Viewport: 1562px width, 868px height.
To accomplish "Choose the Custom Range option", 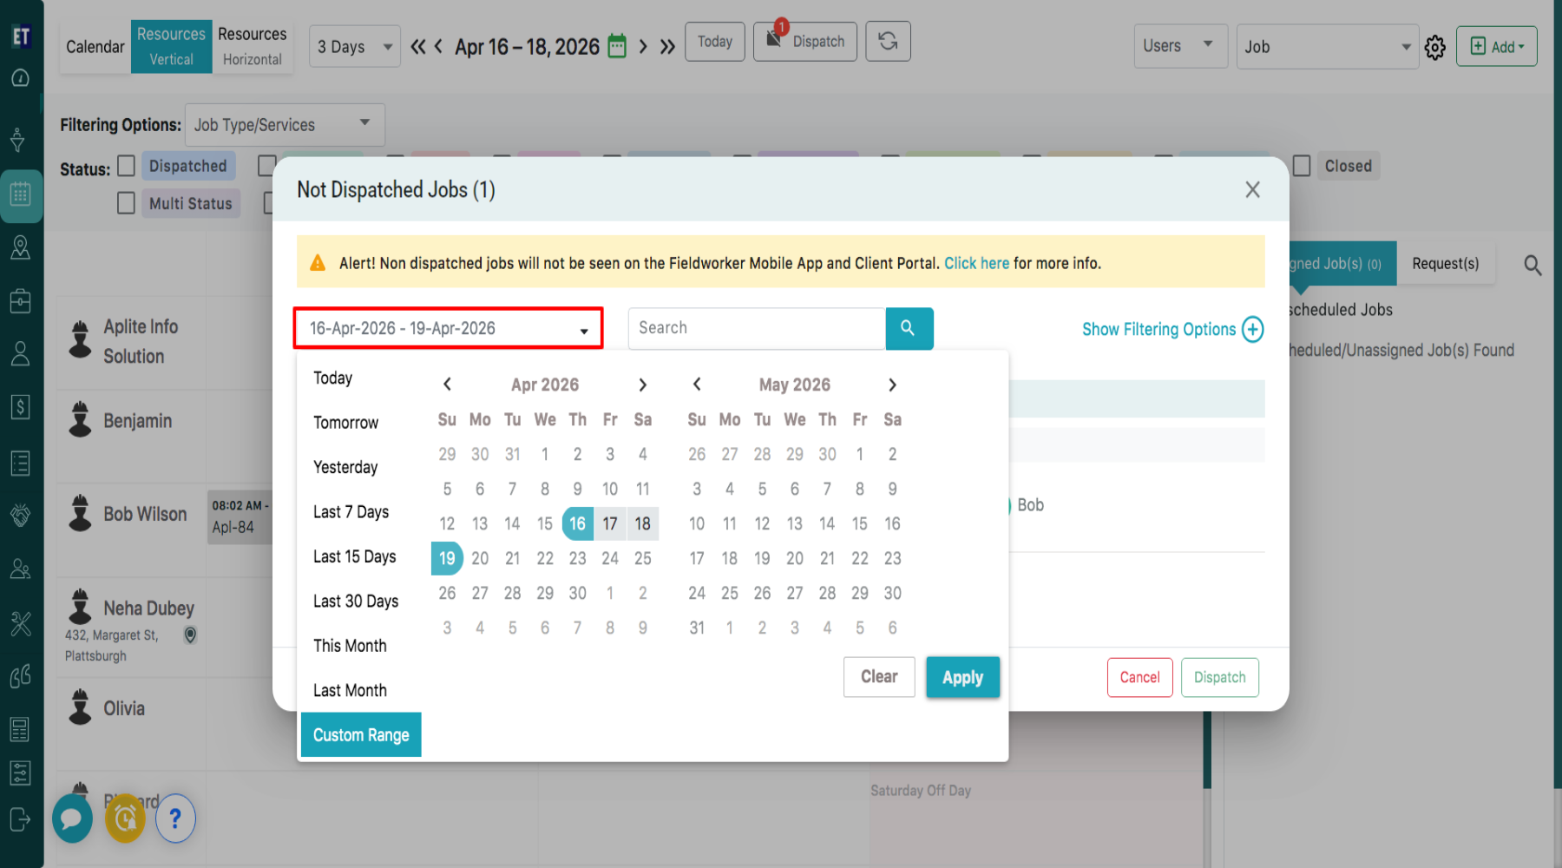I will 361,735.
